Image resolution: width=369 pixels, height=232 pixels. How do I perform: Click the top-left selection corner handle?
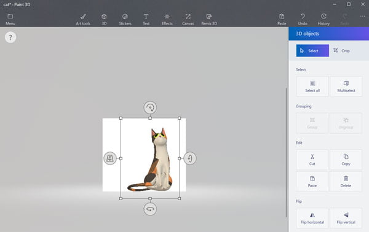121,118
